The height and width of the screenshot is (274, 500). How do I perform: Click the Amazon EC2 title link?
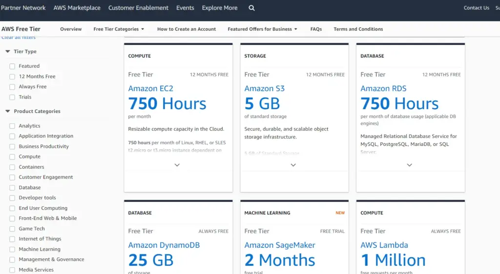150,88
